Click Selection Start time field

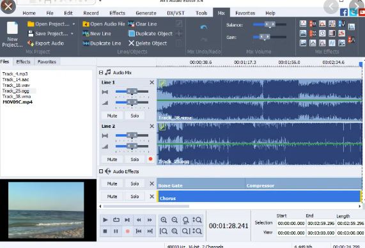[291, 223]
